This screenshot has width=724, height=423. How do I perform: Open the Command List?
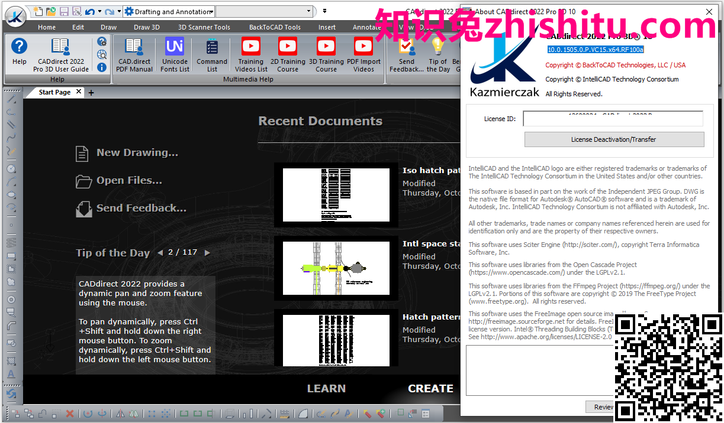(212, 55)
